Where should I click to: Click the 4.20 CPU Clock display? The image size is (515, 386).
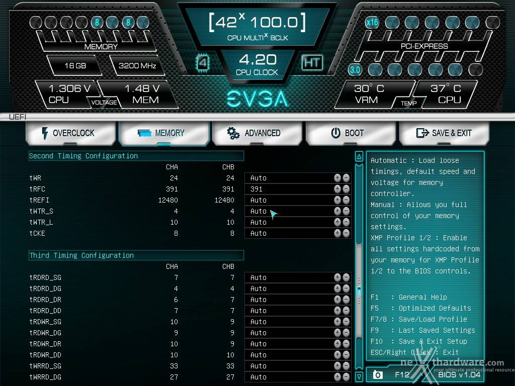tap(257, 65)
